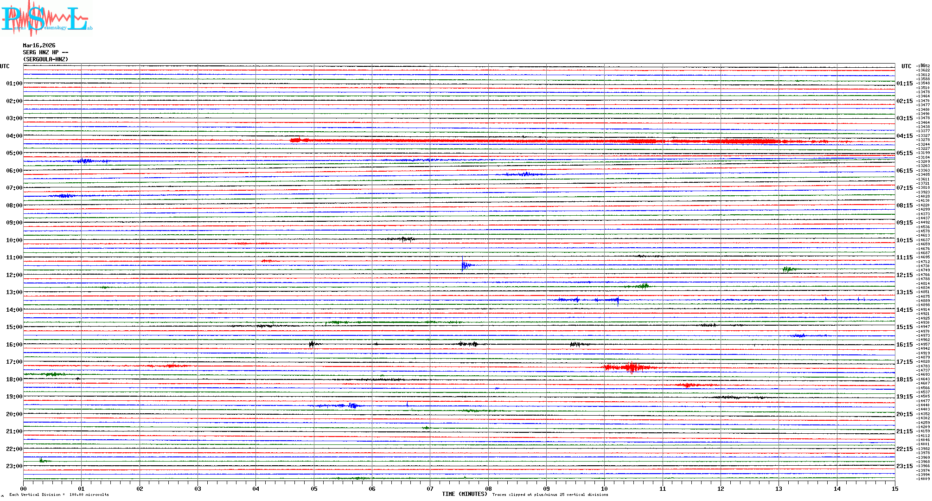Image resolution: width=932 pixels, height=501 pixels.
Task: Click the 20:15 label on right side
Action: (x=904, y=414)
